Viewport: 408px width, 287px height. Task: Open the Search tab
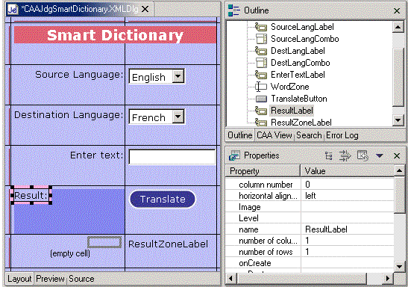click(x=309, y=135)
